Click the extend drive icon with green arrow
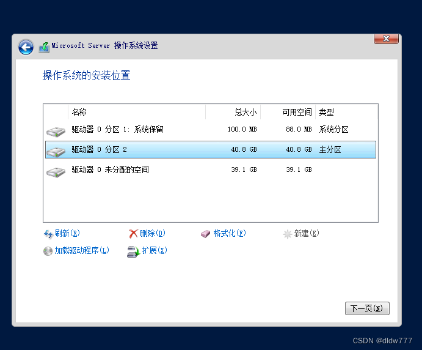This screenshot has height=350, width=422. [x=134, y=251]
